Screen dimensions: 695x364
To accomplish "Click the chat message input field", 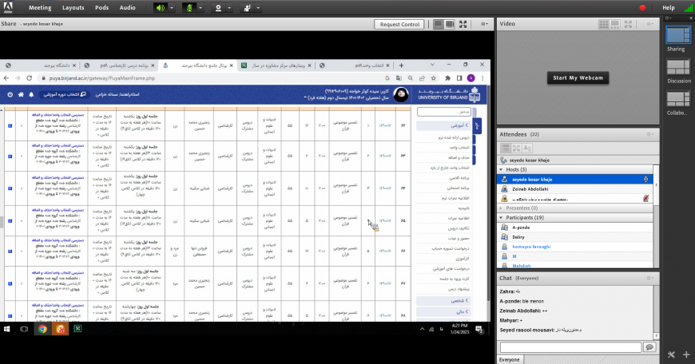I will [570, 347].
